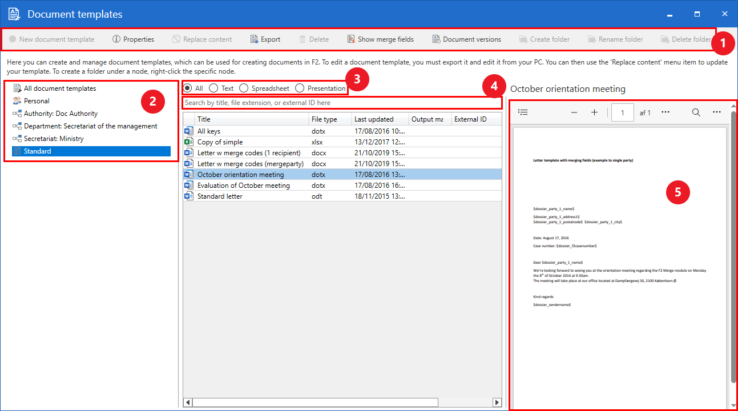738x411 pixels.
Task: Click the preview zoom in plus icon
Action: (x=594, y=112)
